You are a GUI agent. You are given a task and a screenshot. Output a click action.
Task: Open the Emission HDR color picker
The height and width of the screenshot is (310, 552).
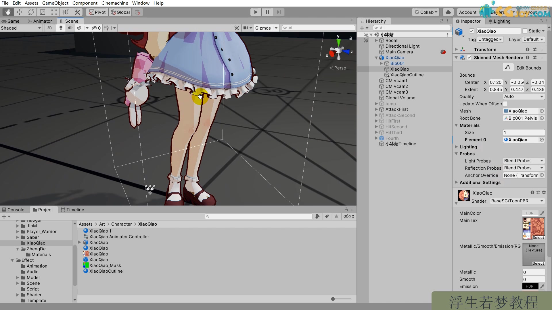529,286
